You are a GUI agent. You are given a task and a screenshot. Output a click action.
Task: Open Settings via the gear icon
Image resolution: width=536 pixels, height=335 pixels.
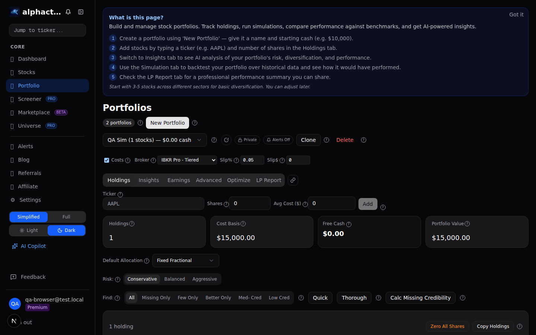point(13,200)
